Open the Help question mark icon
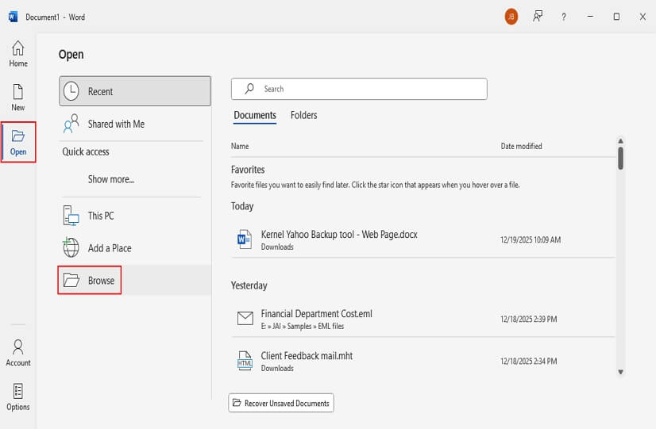Viewport: 656px width, 429px height. click(x=564, y=17)
